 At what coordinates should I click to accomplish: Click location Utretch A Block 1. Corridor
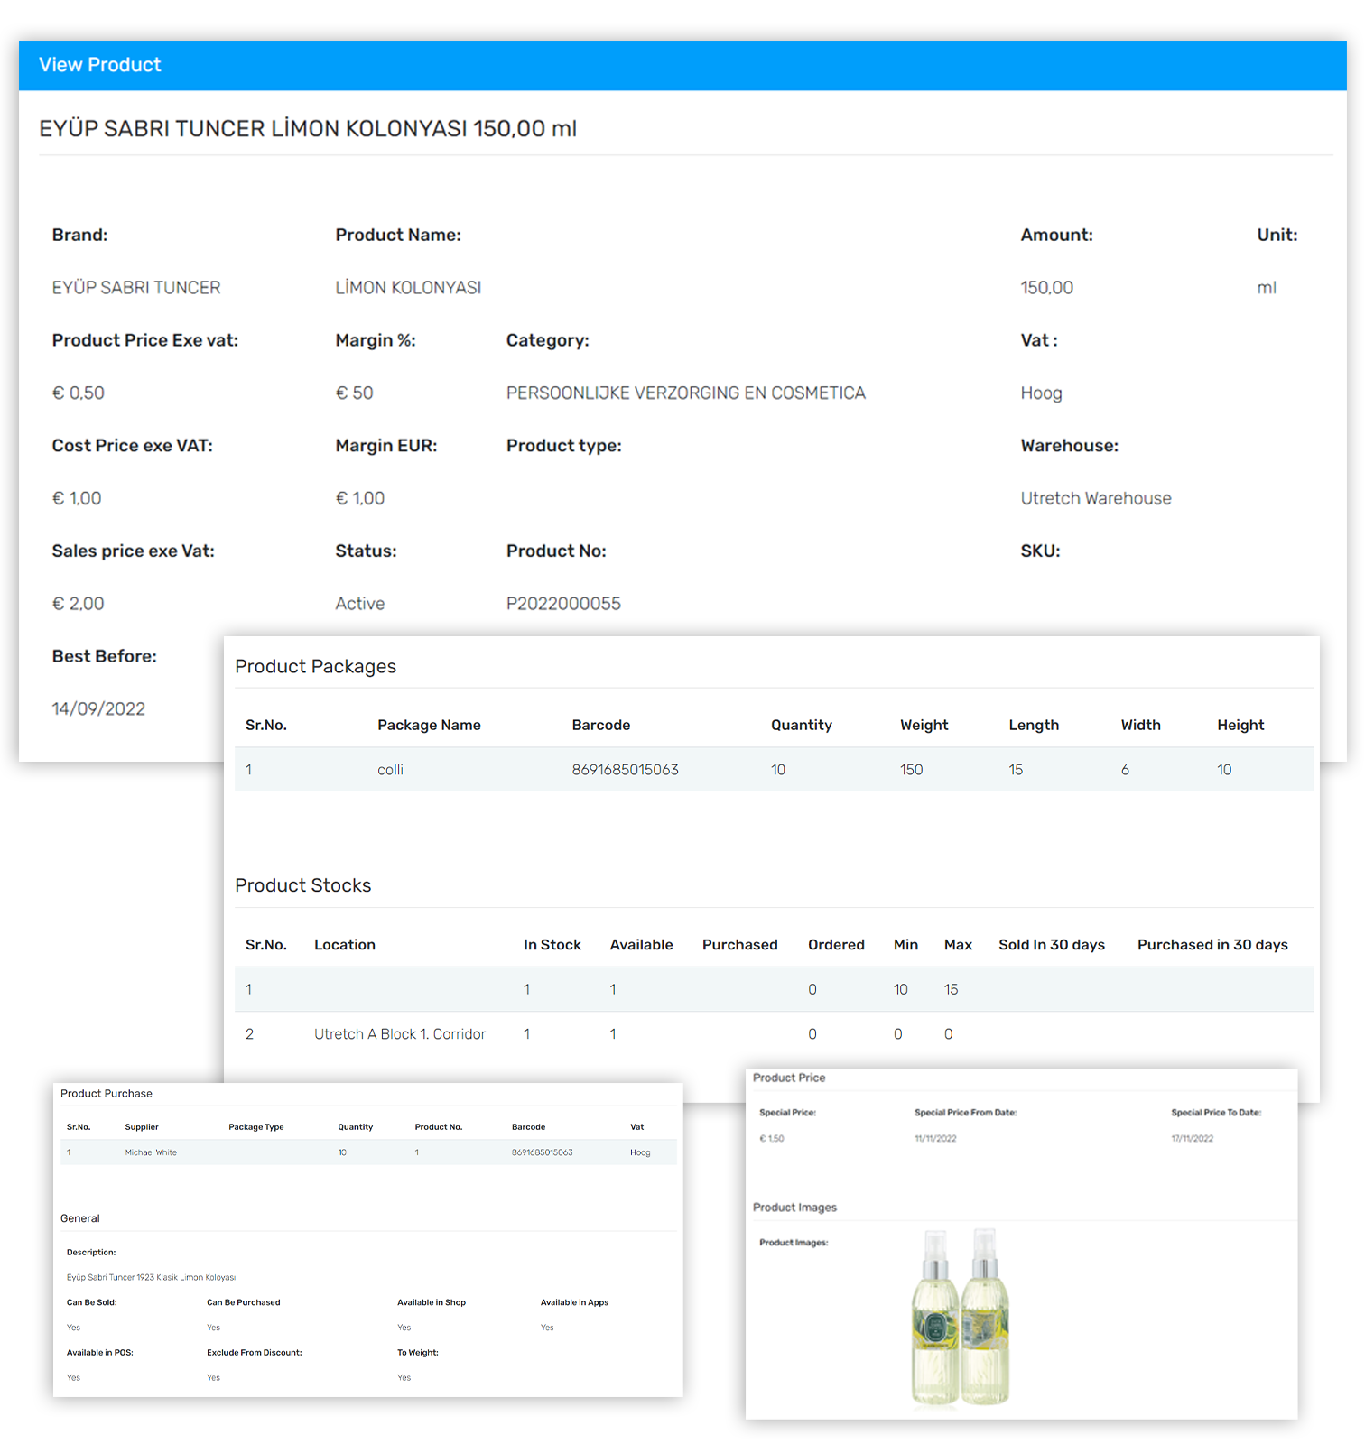tap(400, 1034)
